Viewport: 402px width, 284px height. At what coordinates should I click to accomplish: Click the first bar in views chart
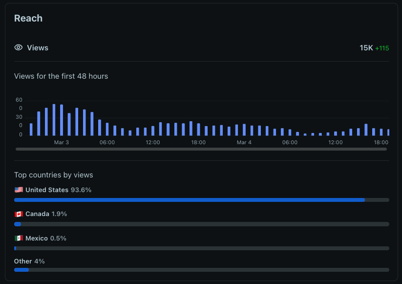click(31, 130)
